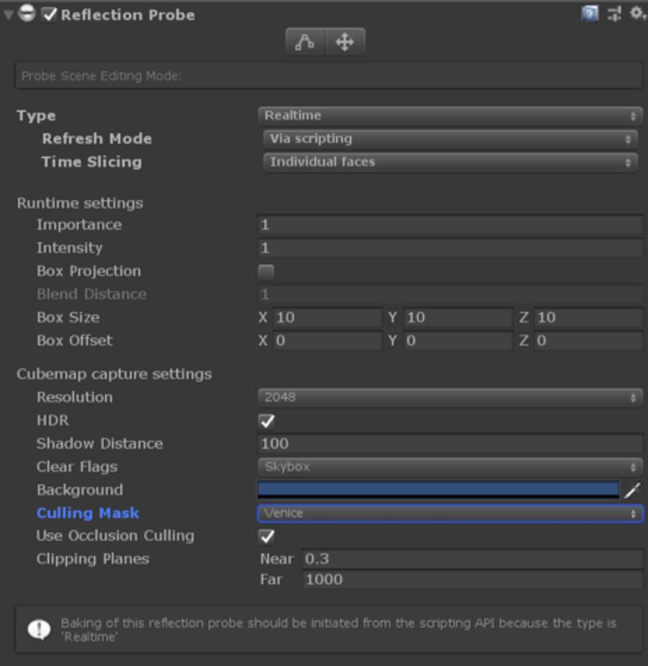
Task: Click the Far clipping plane field
Action: [472, 580]
